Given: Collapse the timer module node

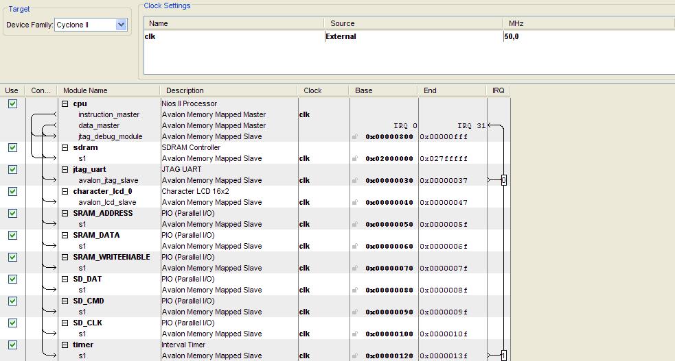Looking at the screenshot, I should pyautogui.click(x=65, y=345).
